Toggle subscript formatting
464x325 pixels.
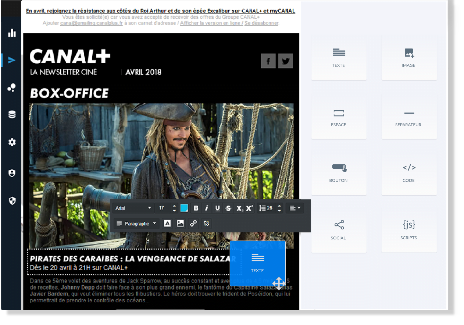coord(239,208)
